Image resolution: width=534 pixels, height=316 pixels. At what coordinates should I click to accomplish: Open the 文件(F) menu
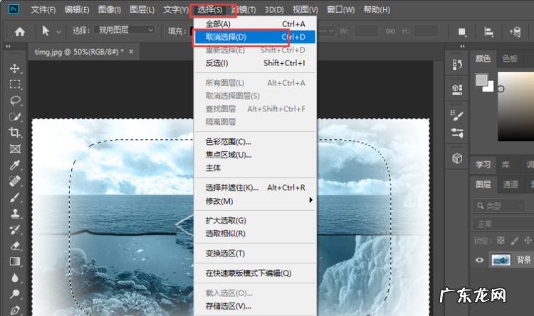43,9
